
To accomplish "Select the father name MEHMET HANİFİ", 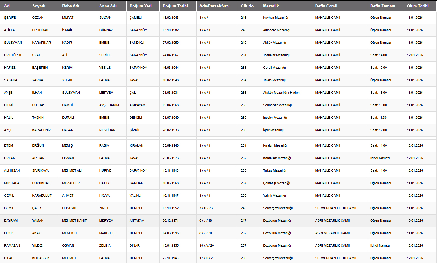I will (x=75, y=220).
